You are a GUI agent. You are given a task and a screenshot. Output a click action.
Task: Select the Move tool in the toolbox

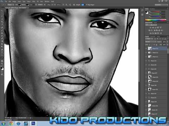tap(2, 10)
